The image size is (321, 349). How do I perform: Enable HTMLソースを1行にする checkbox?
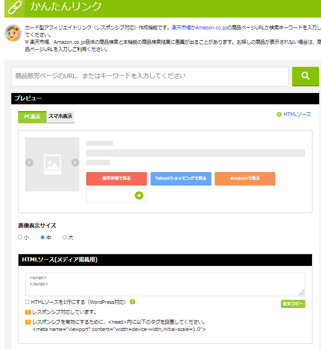28,302
